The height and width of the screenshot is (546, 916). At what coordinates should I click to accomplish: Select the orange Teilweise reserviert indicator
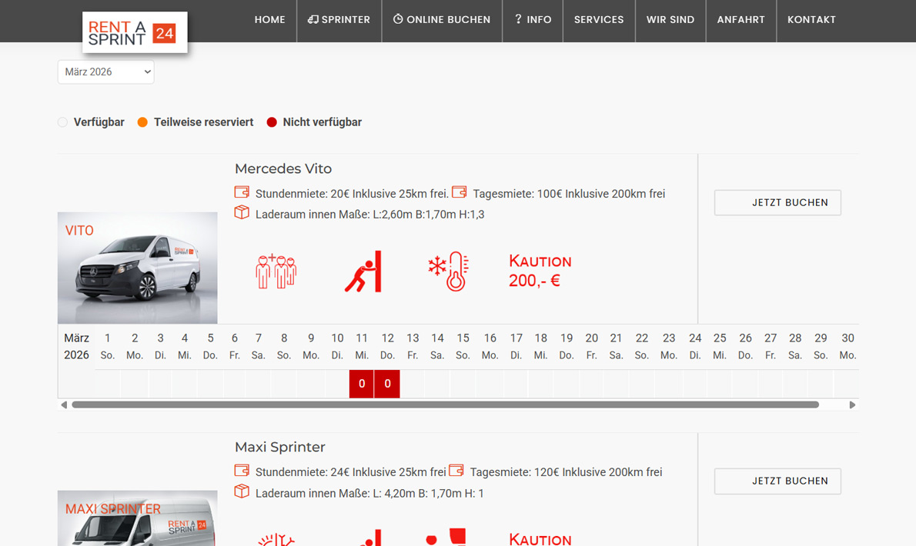coord(142,122)
